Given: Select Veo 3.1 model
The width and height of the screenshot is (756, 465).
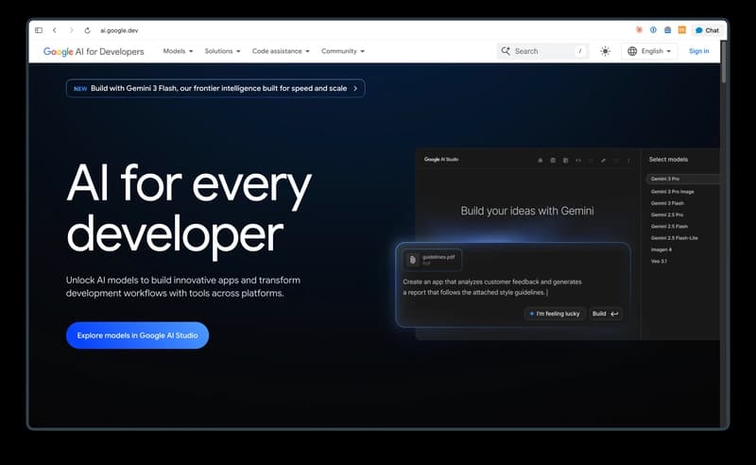Looking at the screenshot, I should coord(659,261).
